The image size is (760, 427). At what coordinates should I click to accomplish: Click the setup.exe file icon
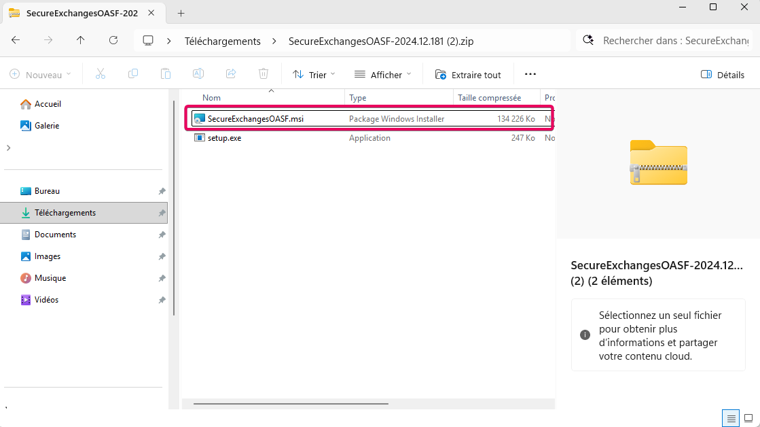point(199,138)
